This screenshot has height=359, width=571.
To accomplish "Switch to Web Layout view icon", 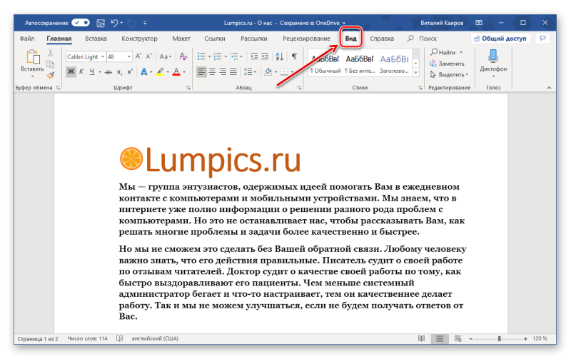I will [x=458, y=338].
